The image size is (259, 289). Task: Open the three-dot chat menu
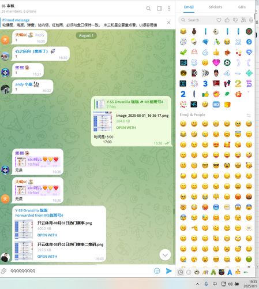coord(169,9)
